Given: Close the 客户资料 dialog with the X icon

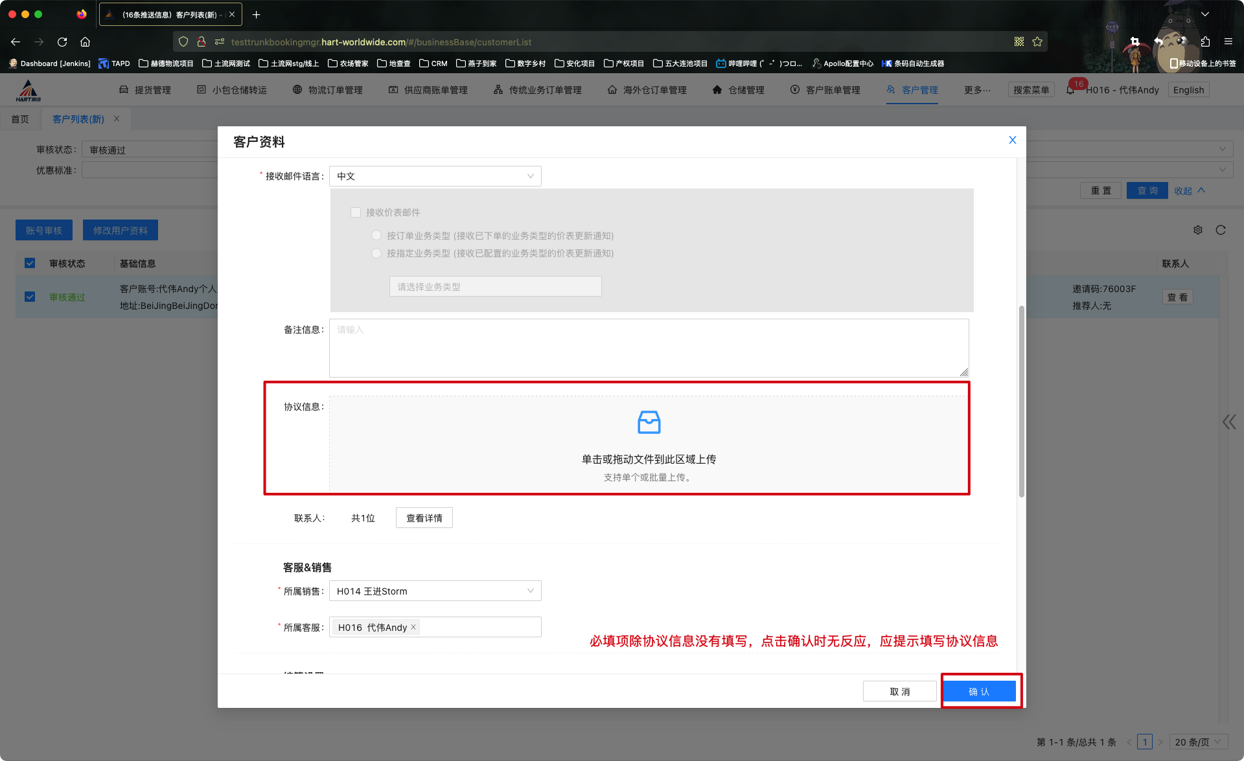Looking at the screenshot, I should tap(1012, 140).
